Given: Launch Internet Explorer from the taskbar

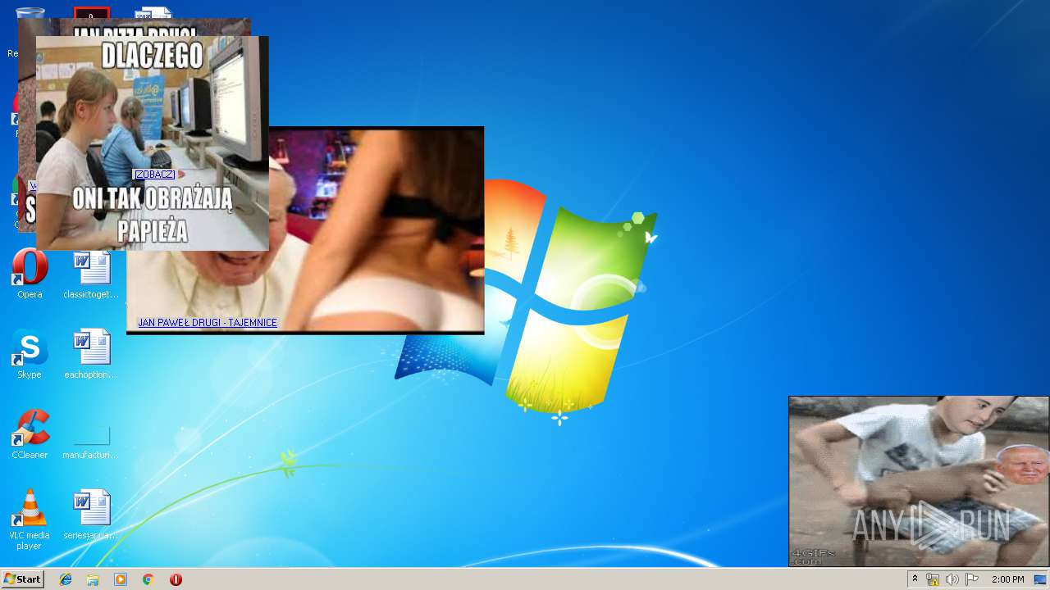Looking at the screenshot, I should coord(66,579).
